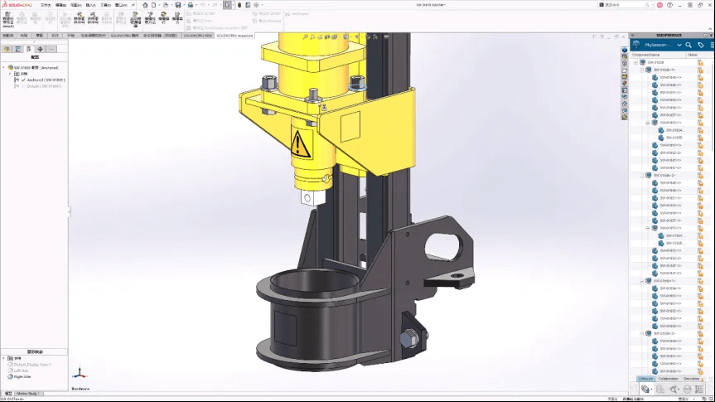Collapse the SW-01839 configuration tree node

(3, 68)
